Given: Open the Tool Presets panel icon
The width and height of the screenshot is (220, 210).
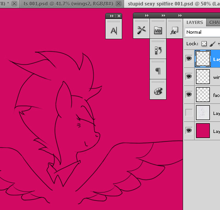Looking at the screenshot, I should [141, 30].
